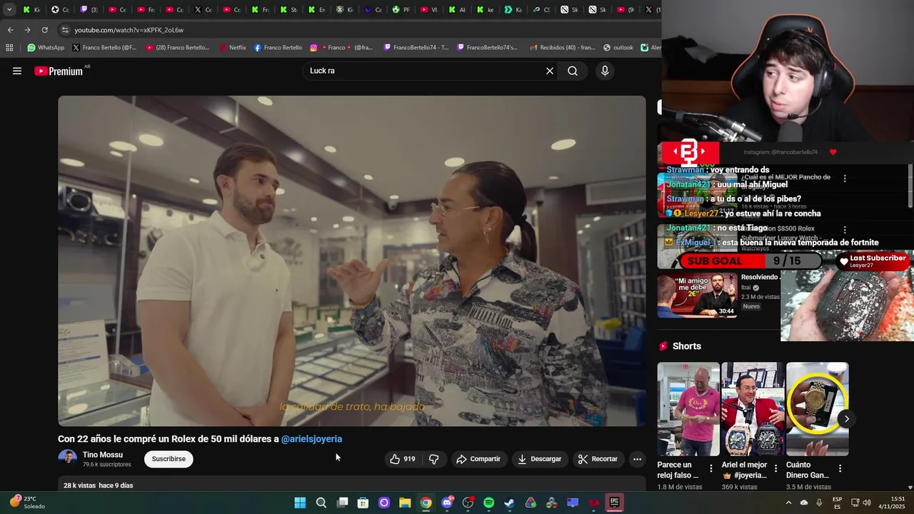Open the Ibai 'Mi amigo me debe' video thumbnail
Viewport: 914px width, 514px height.
pos(697,295)
